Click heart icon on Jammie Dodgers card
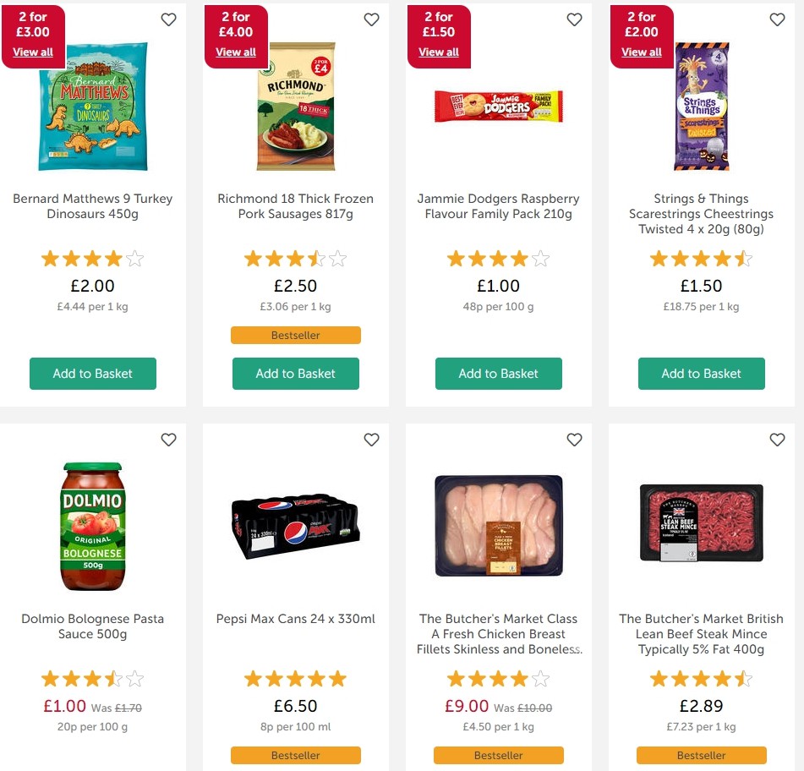804x771 pixels. pyautogui.click(x=574, y=19)
